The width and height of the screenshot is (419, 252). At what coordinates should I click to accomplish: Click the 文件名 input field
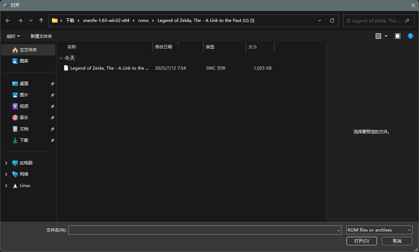(x=202, y=230)
